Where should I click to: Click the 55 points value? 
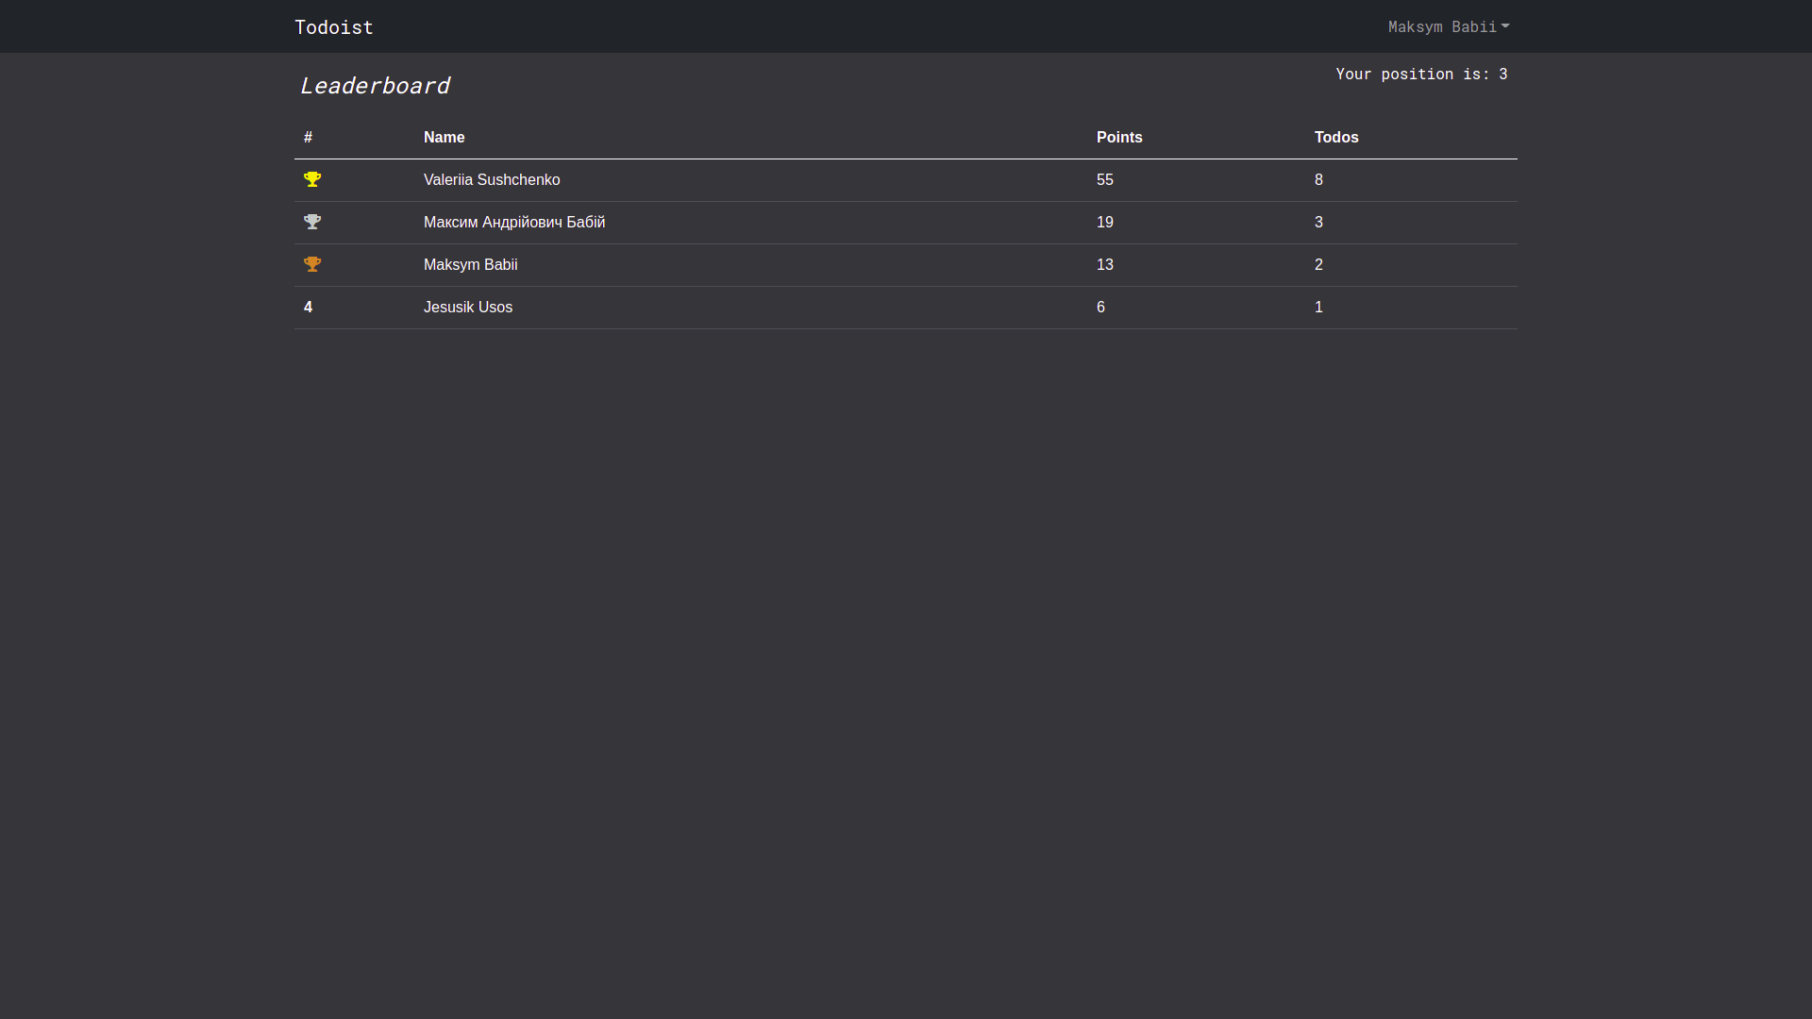point(1105,180)
